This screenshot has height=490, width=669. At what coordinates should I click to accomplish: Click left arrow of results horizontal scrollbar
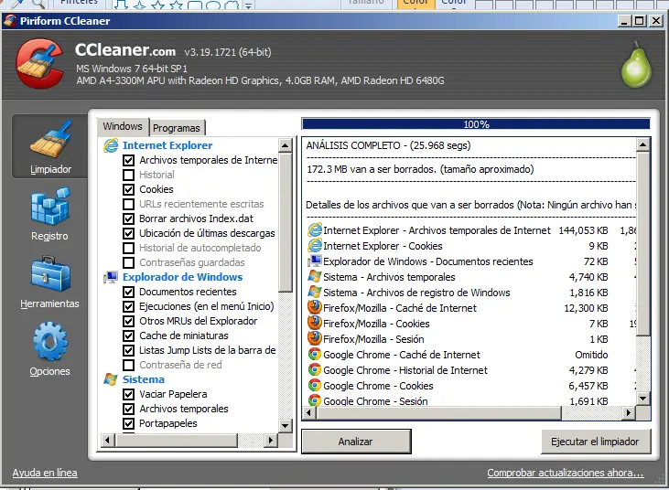(309, 412)
